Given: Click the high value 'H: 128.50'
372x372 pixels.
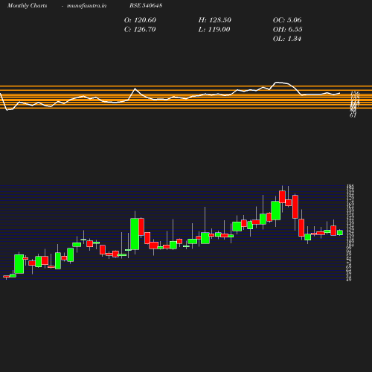Looking at the screenshot, I should (x=215, y=20).
